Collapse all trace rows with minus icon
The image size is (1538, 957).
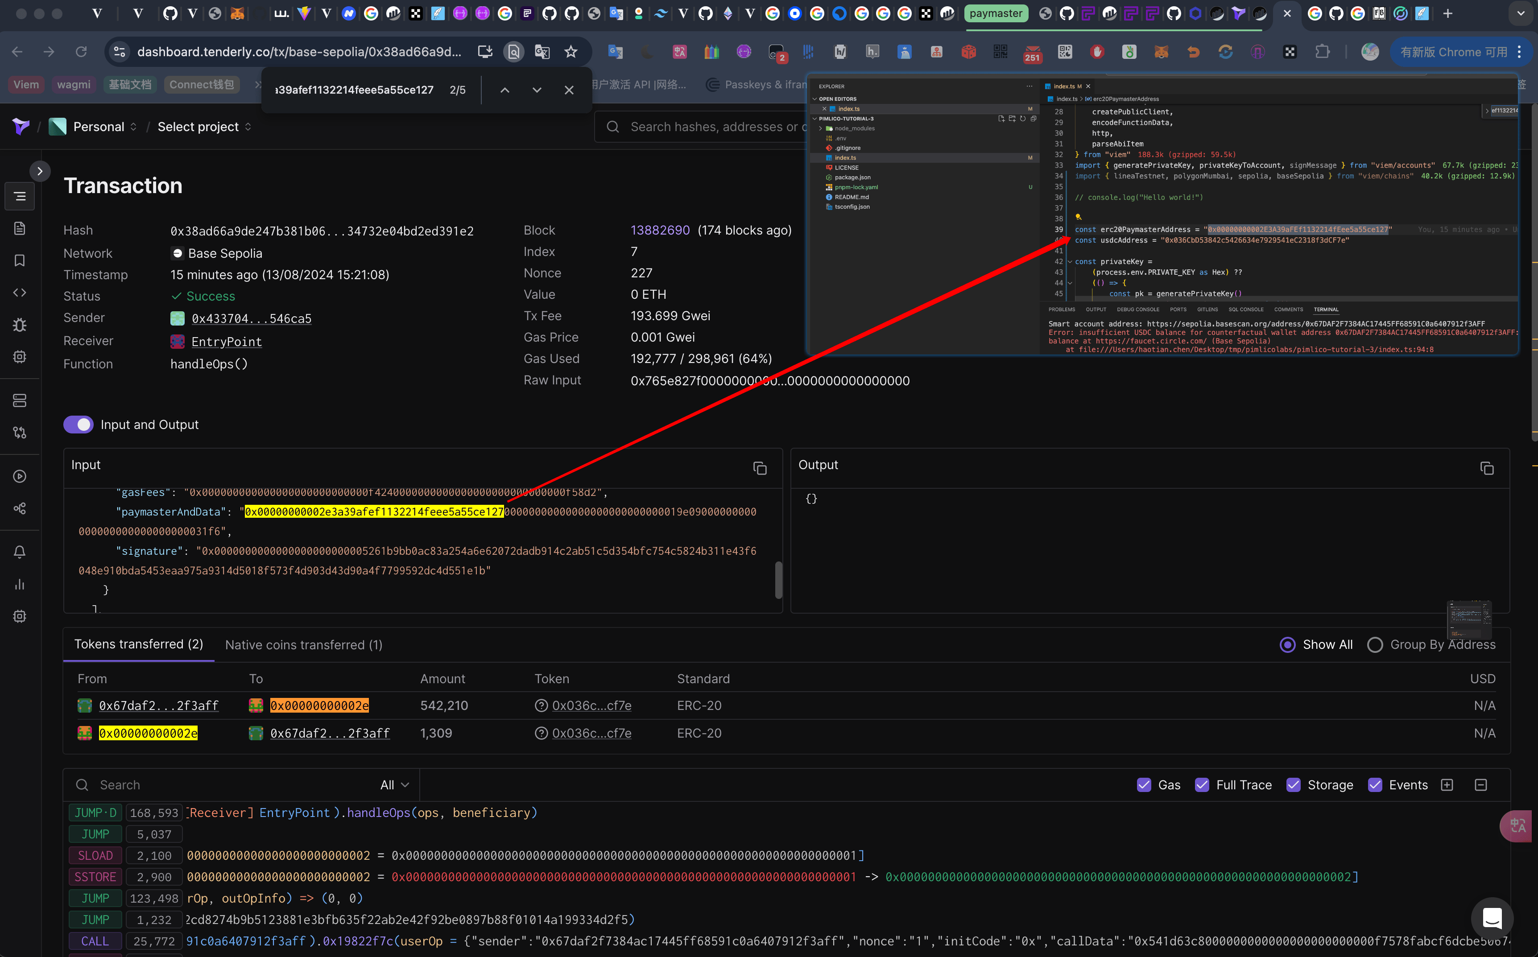coord(1480,785)
